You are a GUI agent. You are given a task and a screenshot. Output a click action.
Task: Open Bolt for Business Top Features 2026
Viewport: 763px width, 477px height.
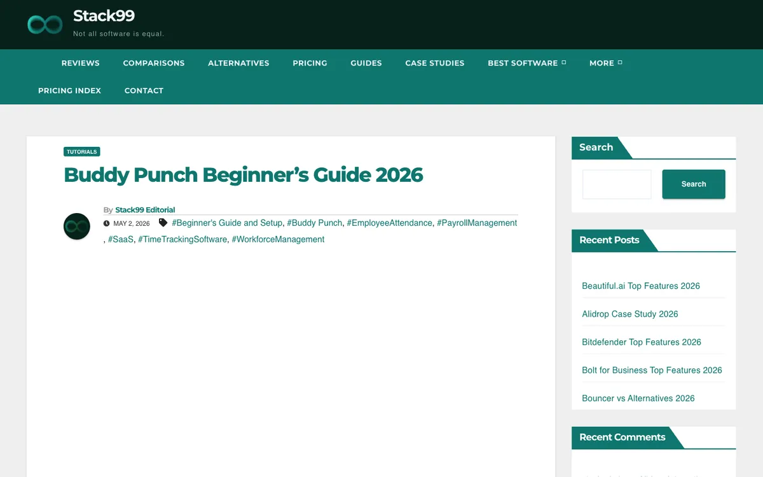pos(652,370)
